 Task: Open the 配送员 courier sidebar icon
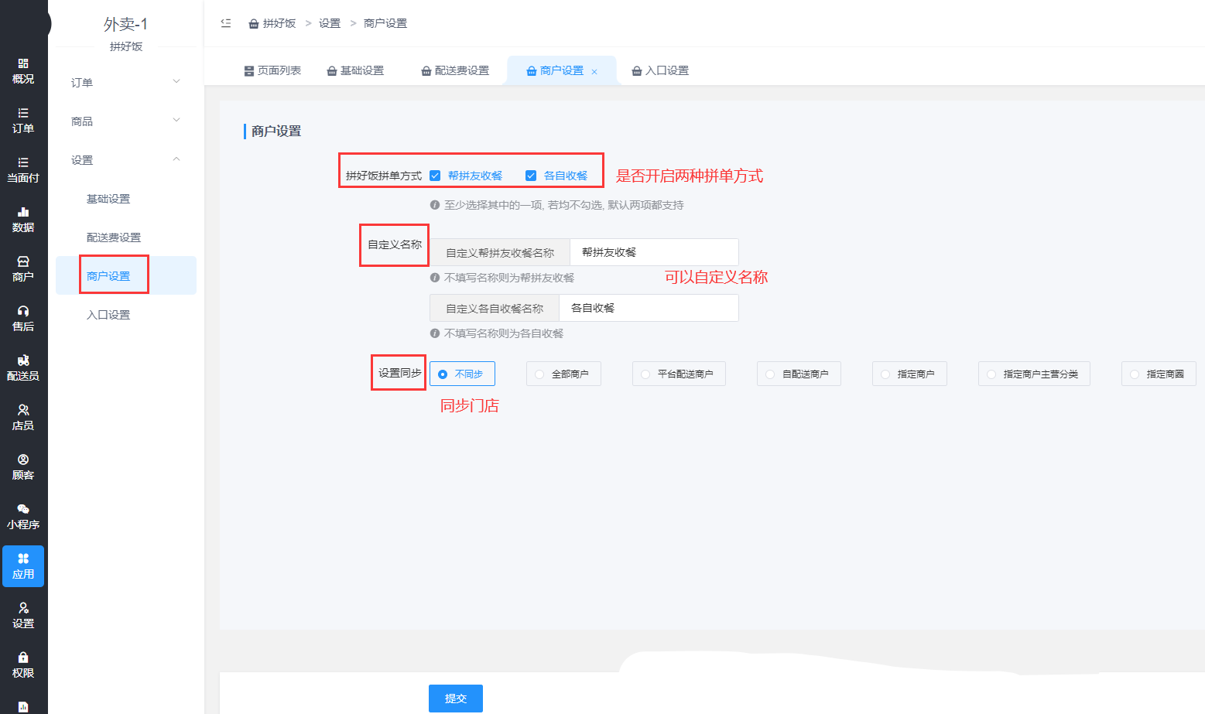[23, 368]
